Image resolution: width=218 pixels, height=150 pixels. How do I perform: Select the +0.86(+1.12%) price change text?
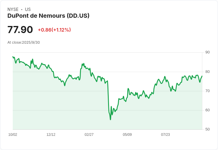click(x=54, y=30)
